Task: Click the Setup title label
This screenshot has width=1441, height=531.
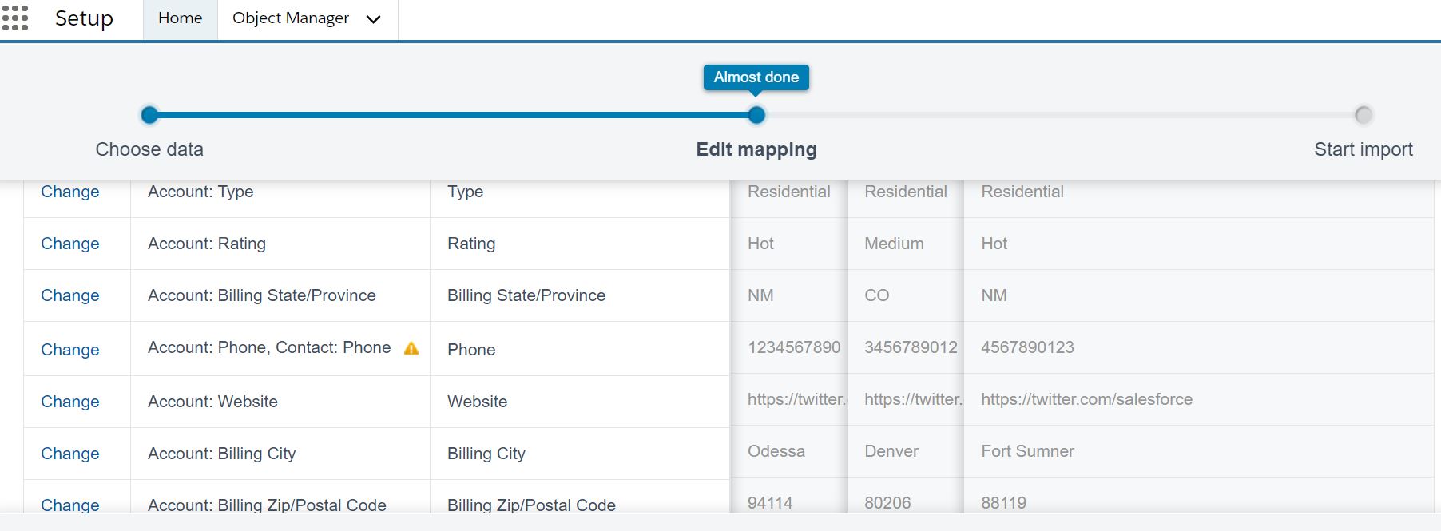Action: click(84, 18)
